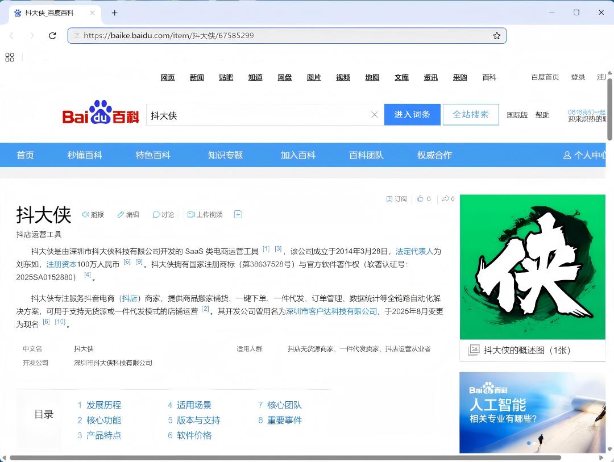Click the 订阅 subscribe bookmark
The image size is (614, 462).
tap(397, 199)
